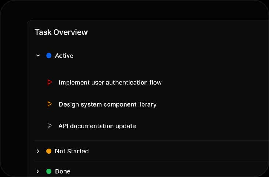Open 'Design system component library' task
Screen dimensions: 269x177
tap(108, 104)
